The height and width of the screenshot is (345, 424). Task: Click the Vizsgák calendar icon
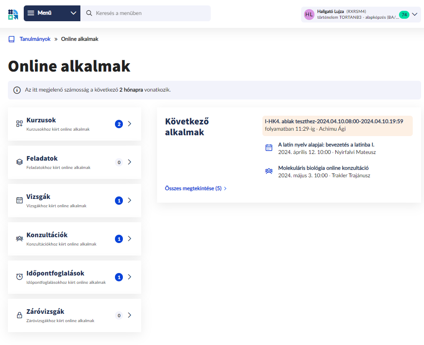tap(19, 200)
